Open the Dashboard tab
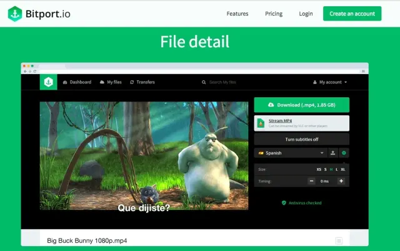Viewport: 400px width, 251px height. (x=77, y=82)
